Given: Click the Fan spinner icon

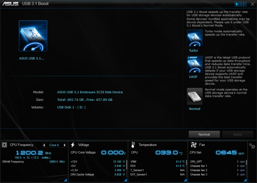Looking at the screenshot, I should point(194,145).
